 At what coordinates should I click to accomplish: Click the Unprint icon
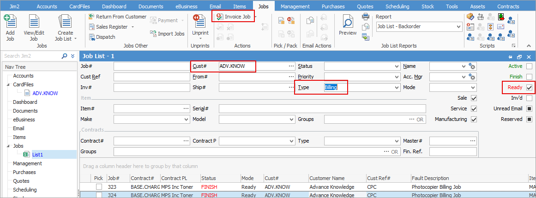coord(200,22)
